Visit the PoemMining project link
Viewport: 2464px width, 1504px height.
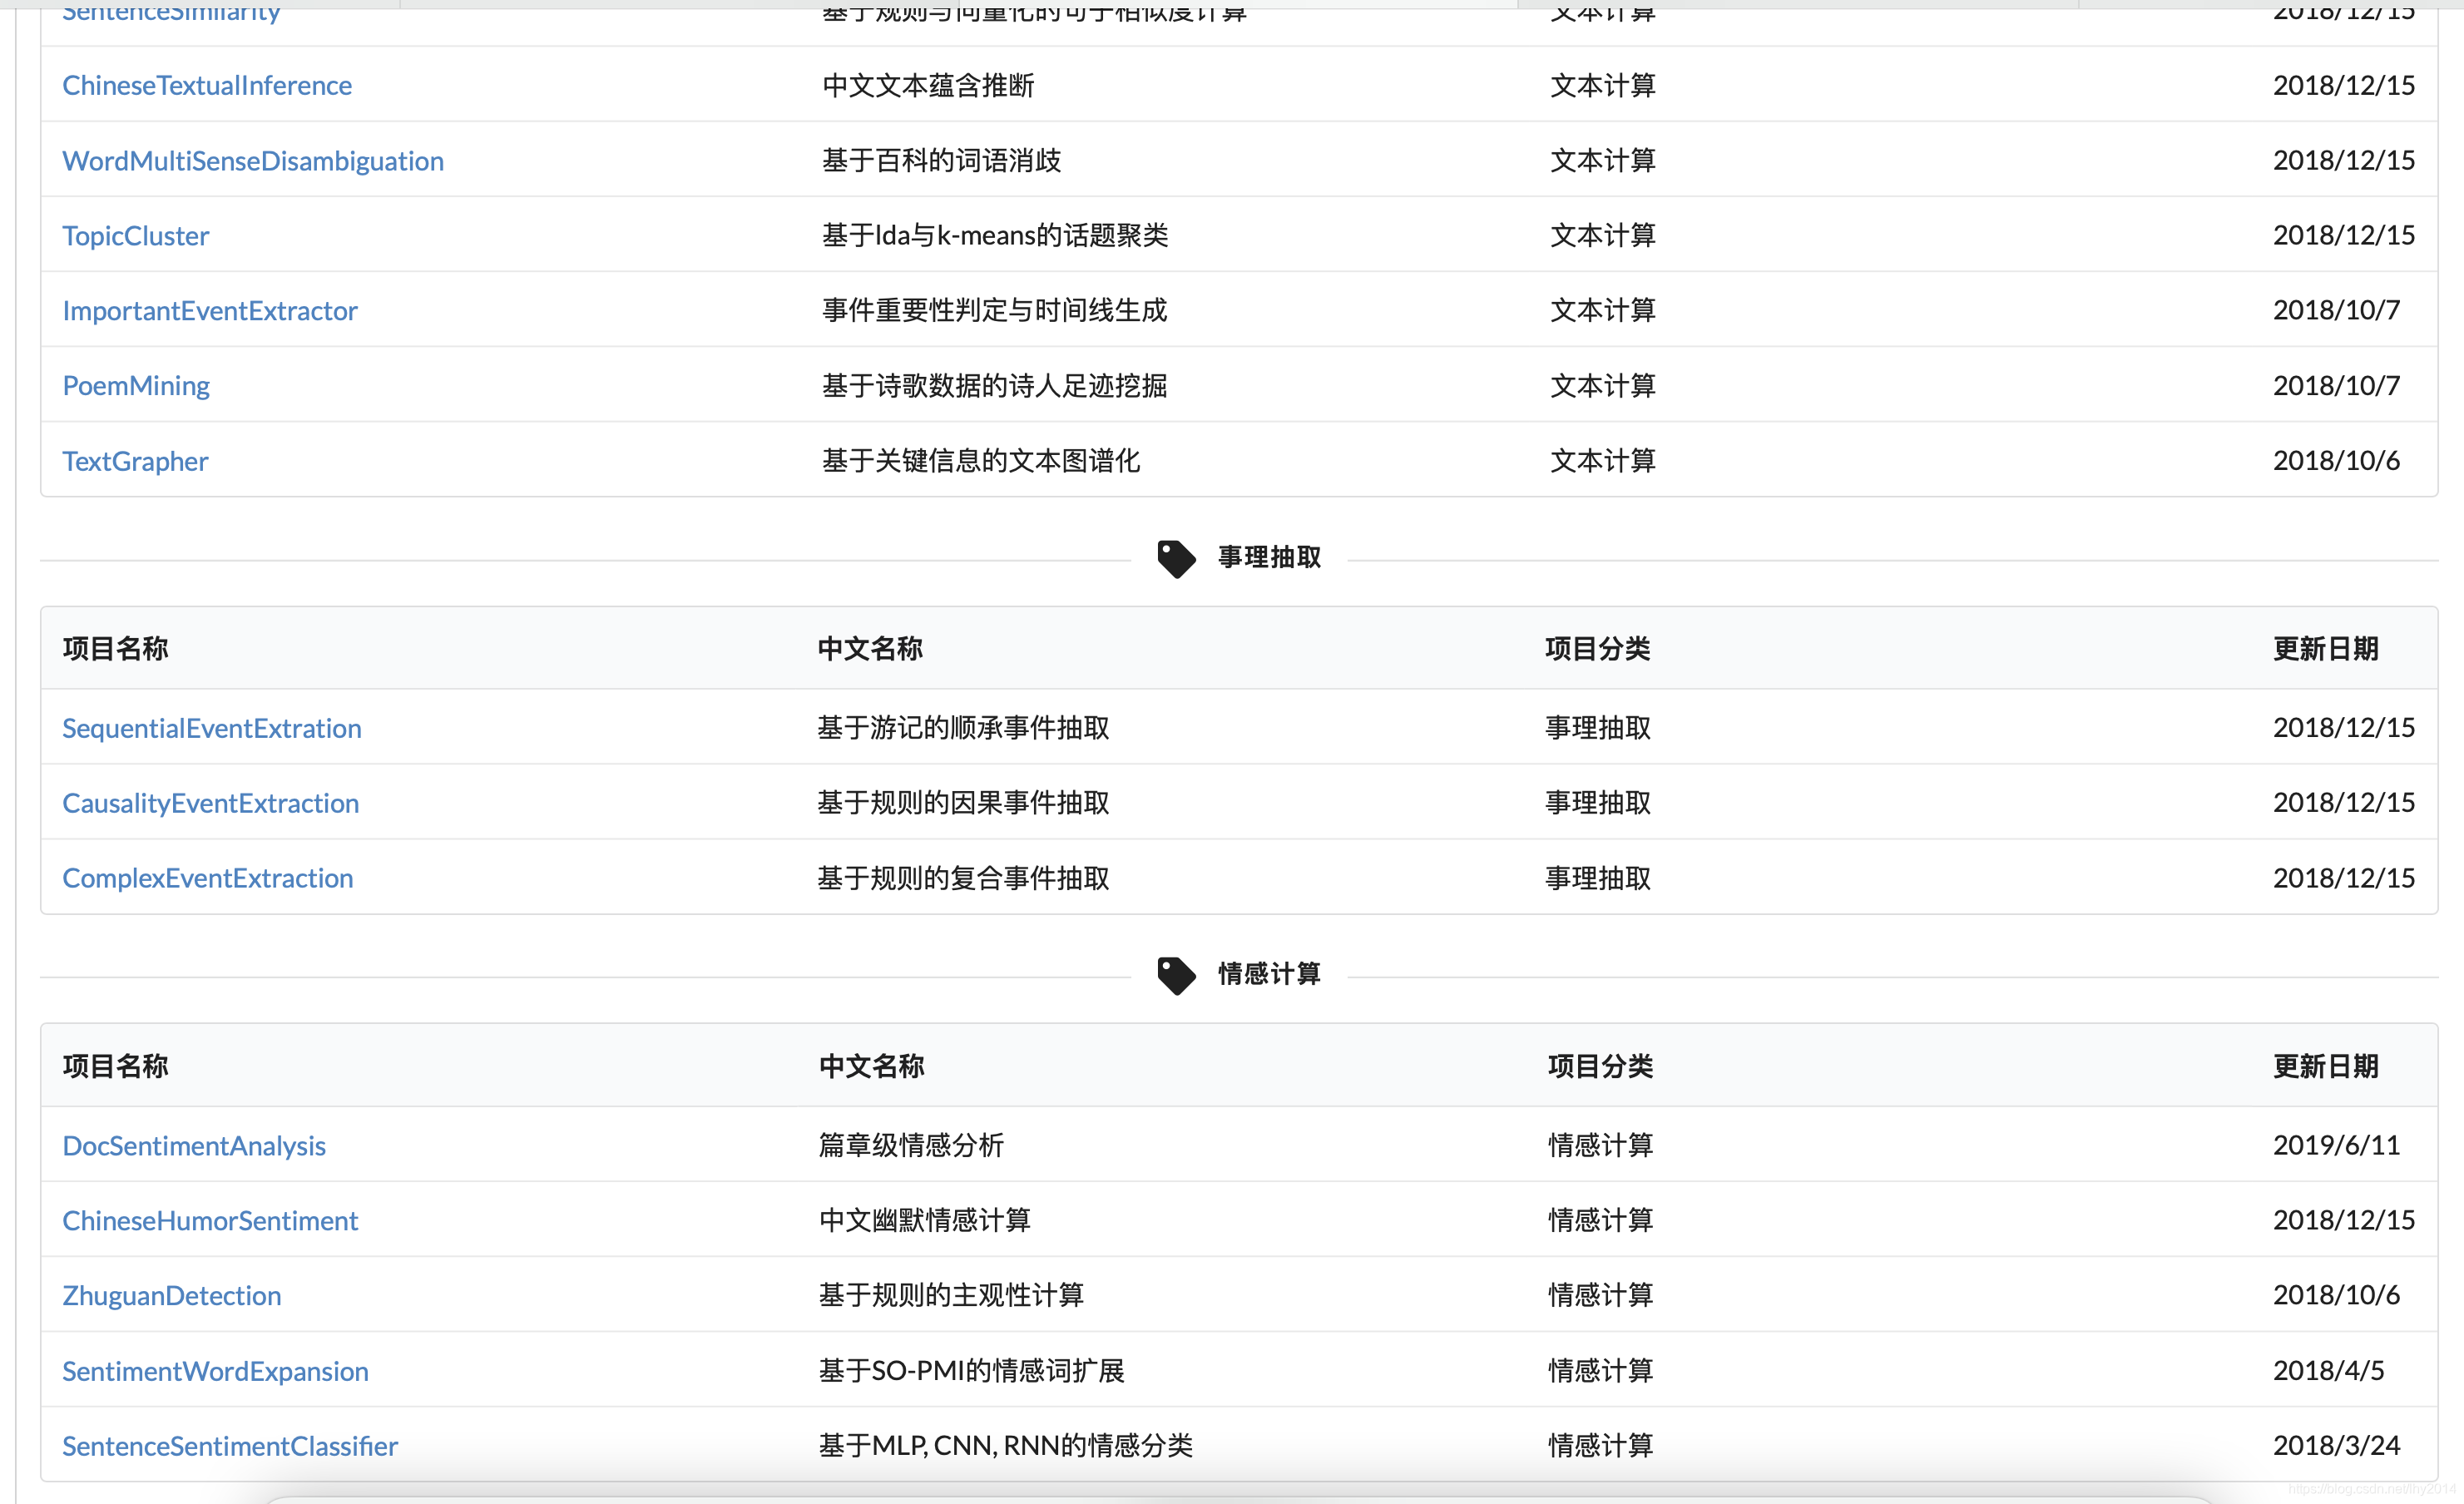tap(136, 386)
